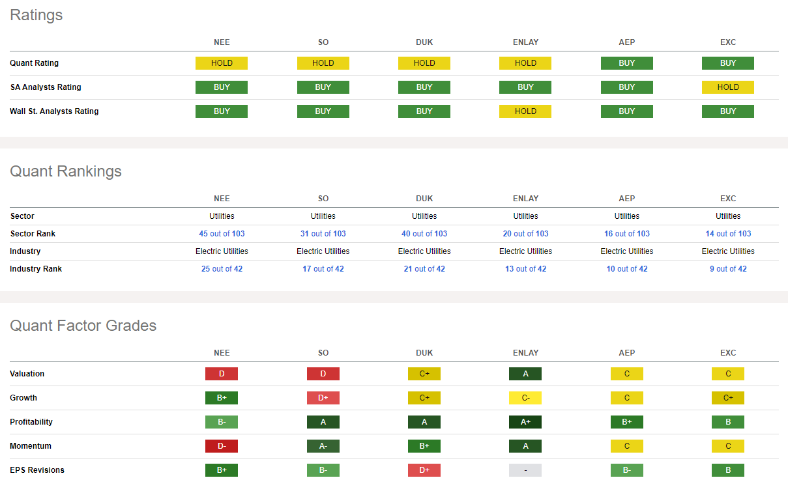
Task: Click ENLAY ticker header in Ratings table
Action: tap(525, 42)
